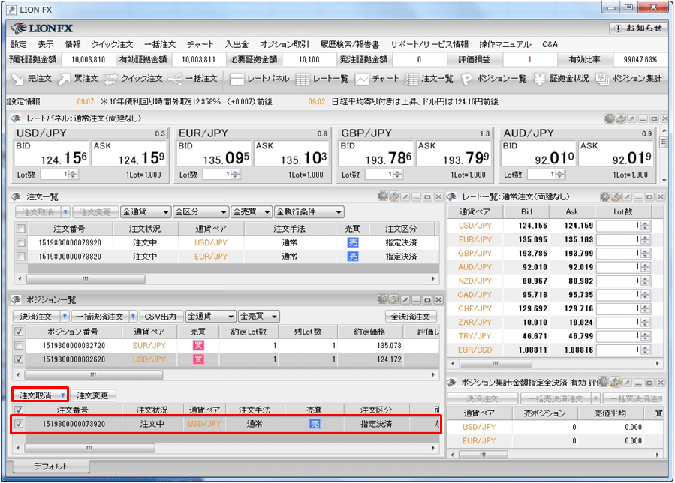
Task: Click horizontal scrollbar of 注文一覧
Action: point(86,279)
